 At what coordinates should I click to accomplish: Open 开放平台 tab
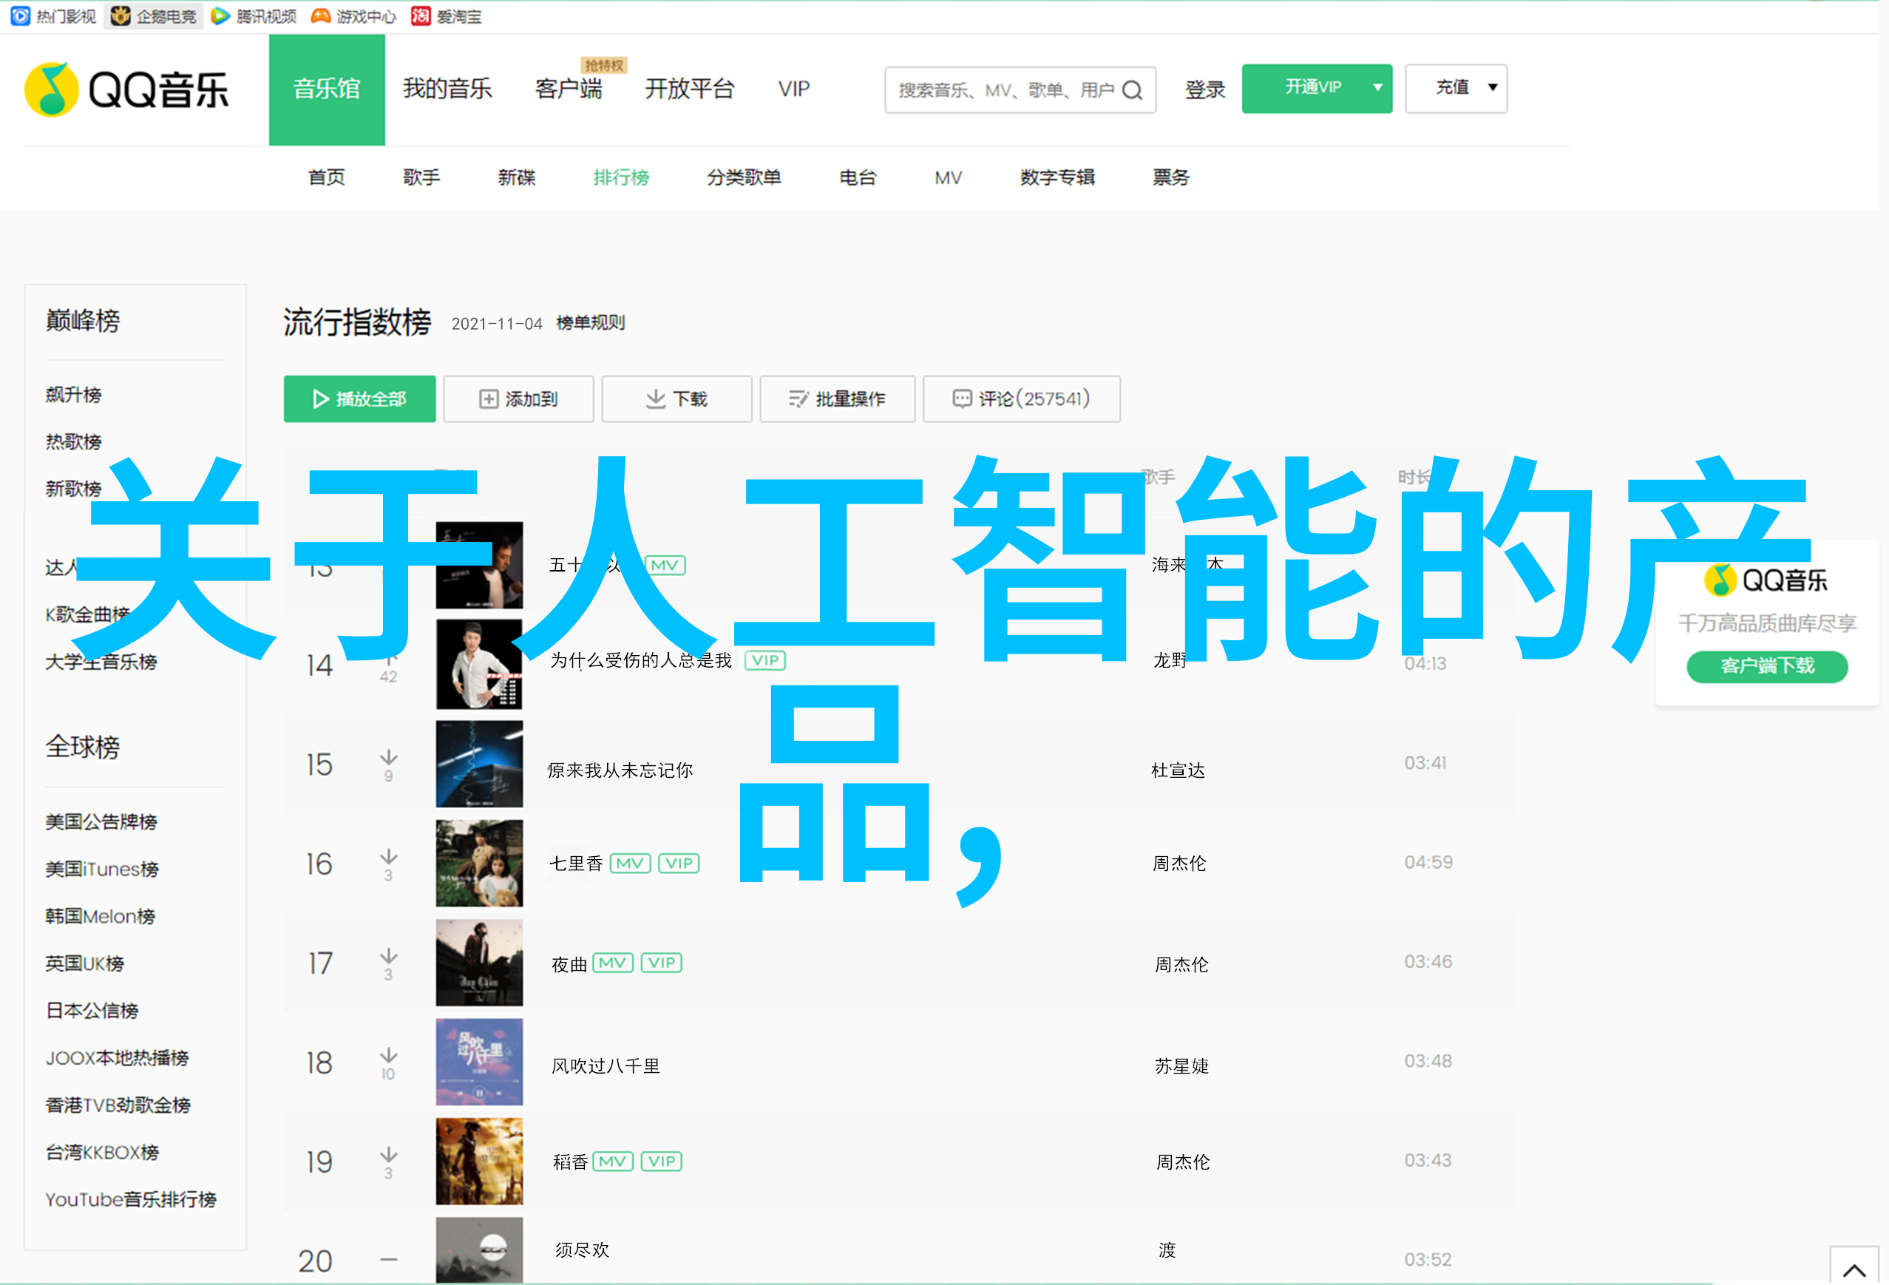(x=689, y=89)
